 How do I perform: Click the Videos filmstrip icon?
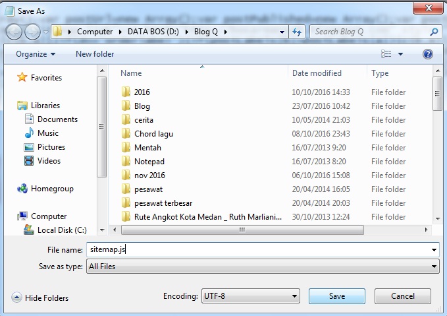click(29, 160)
